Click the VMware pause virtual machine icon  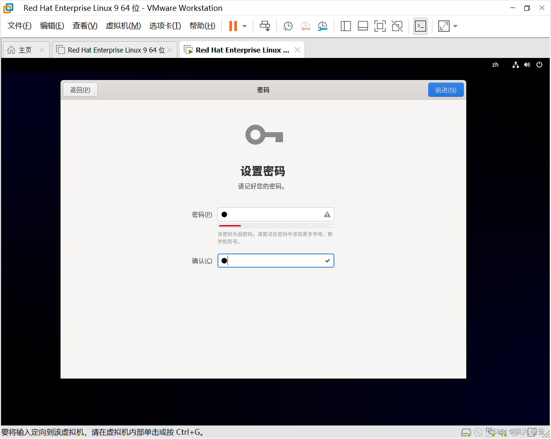coord(233,26)
